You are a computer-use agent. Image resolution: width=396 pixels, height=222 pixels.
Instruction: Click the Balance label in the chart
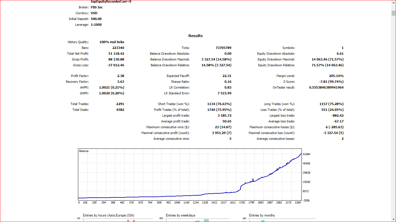tap(84, 151)
